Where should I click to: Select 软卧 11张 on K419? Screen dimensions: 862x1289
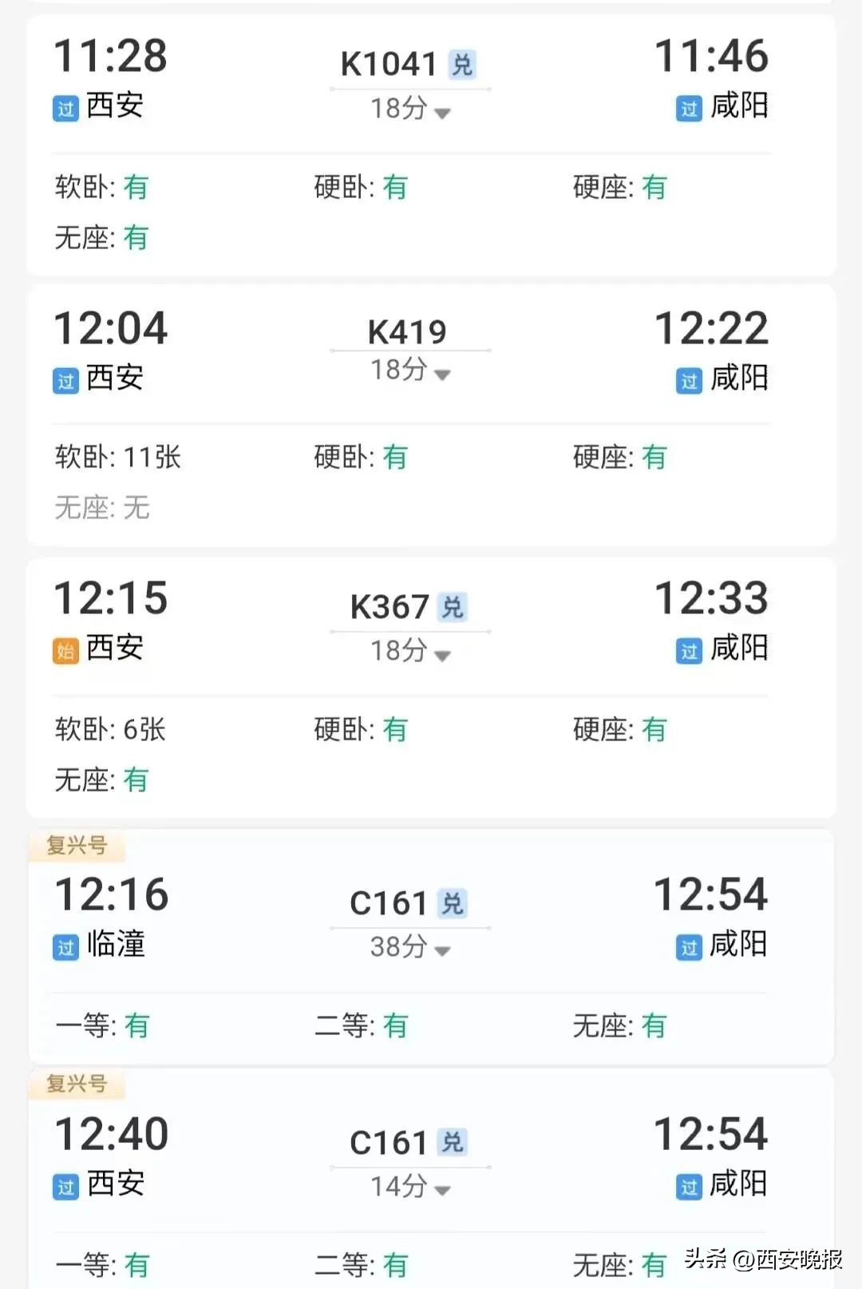118,458
